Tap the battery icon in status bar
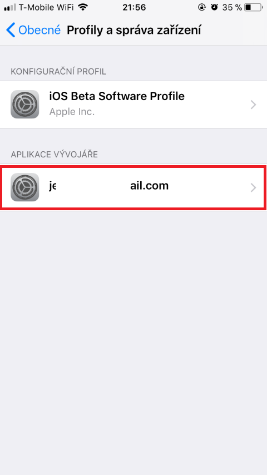 [x=254, y=7]
